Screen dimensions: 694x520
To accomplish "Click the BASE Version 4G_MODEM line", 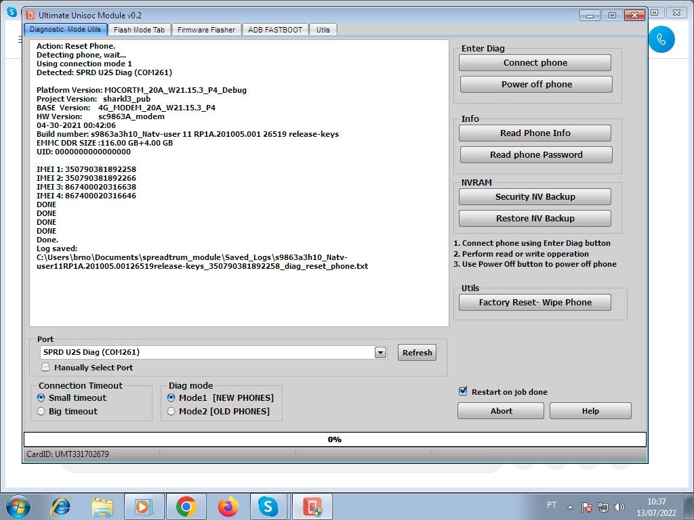I will 126,108.
